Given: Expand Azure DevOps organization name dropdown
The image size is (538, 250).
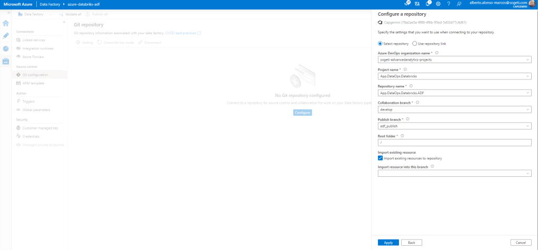Looking at the screenshot, I should tap(454, 59).
